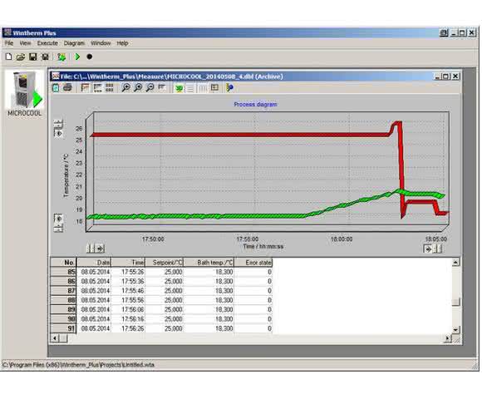Click upper Y-axis shift arrow button
Screen dimensions: 482x399
(58, 133)
